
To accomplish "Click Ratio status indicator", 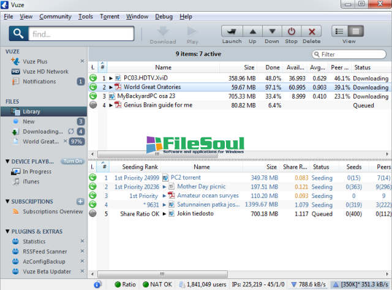I will (x=125, y=284).
